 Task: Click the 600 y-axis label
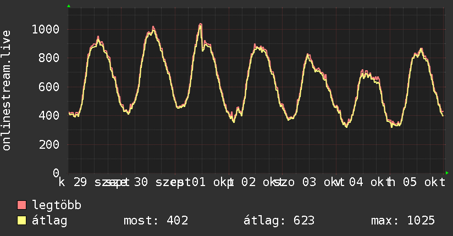49,87
